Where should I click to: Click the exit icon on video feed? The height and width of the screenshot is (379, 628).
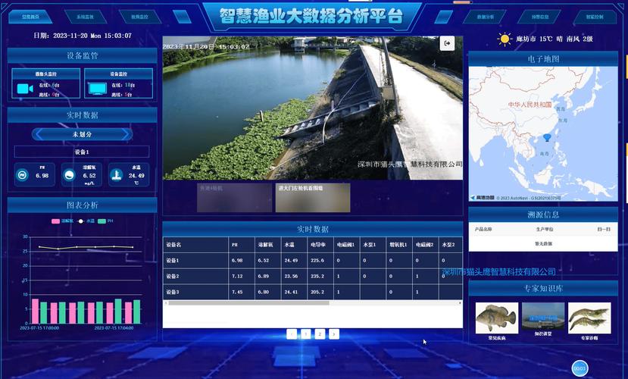click(x=447, y=44)
